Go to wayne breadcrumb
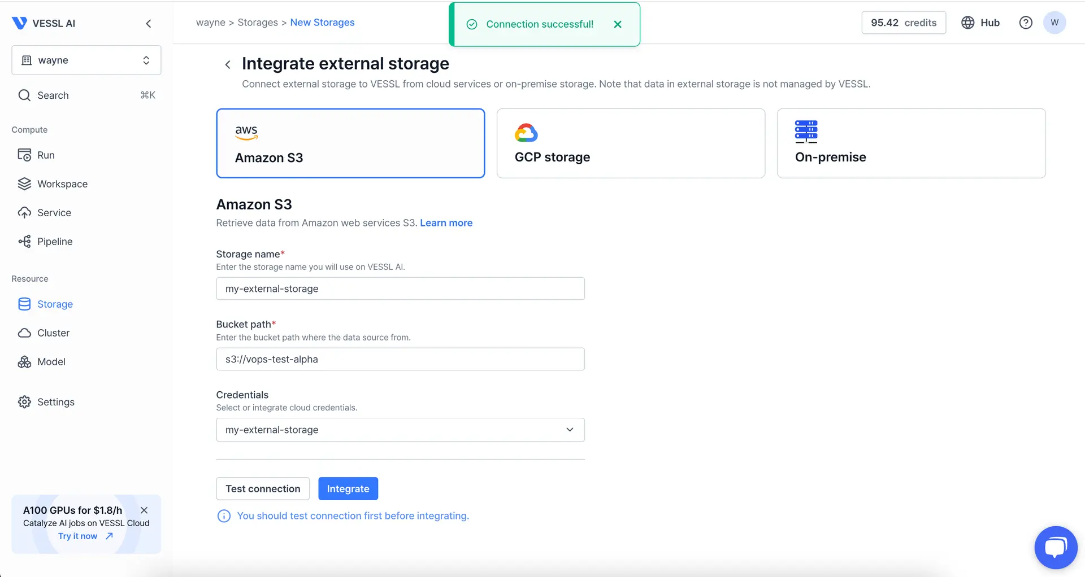Image resolution: width=1085 pixels, height=577 pixels. [211, 23]
